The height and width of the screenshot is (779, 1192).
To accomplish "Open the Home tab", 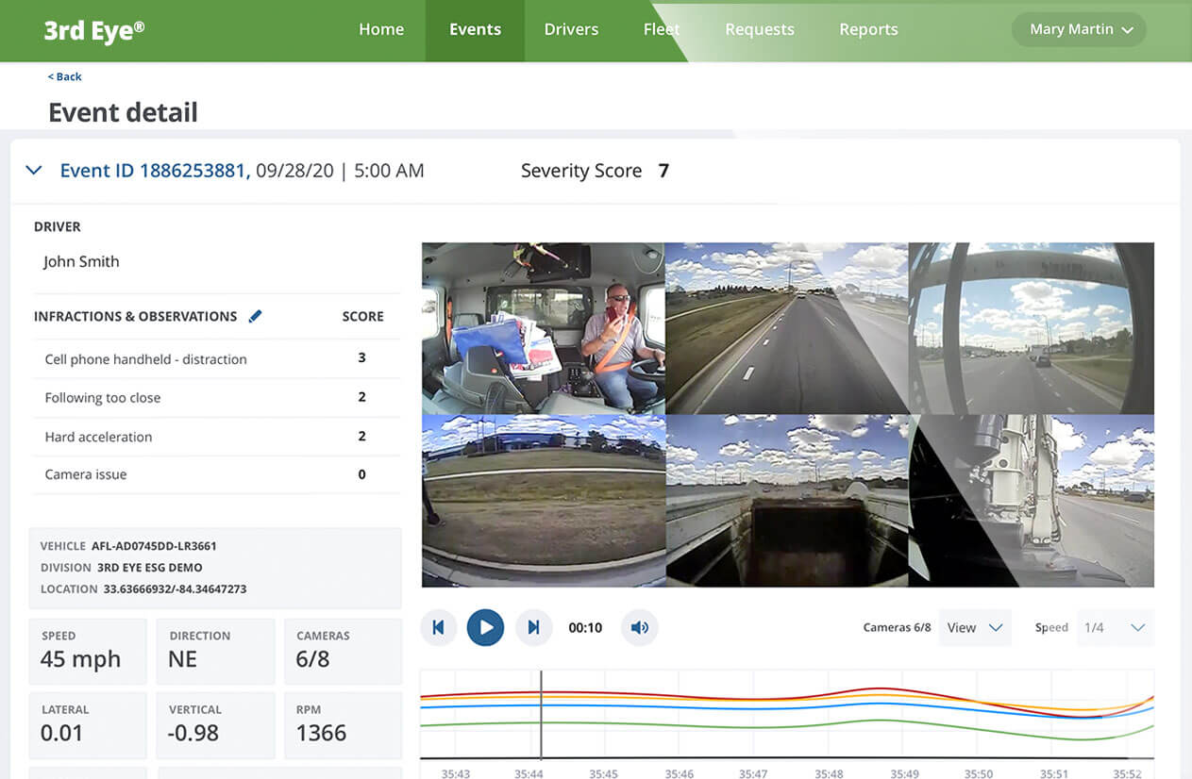I will pyautogui.click(x=381, y=29).
